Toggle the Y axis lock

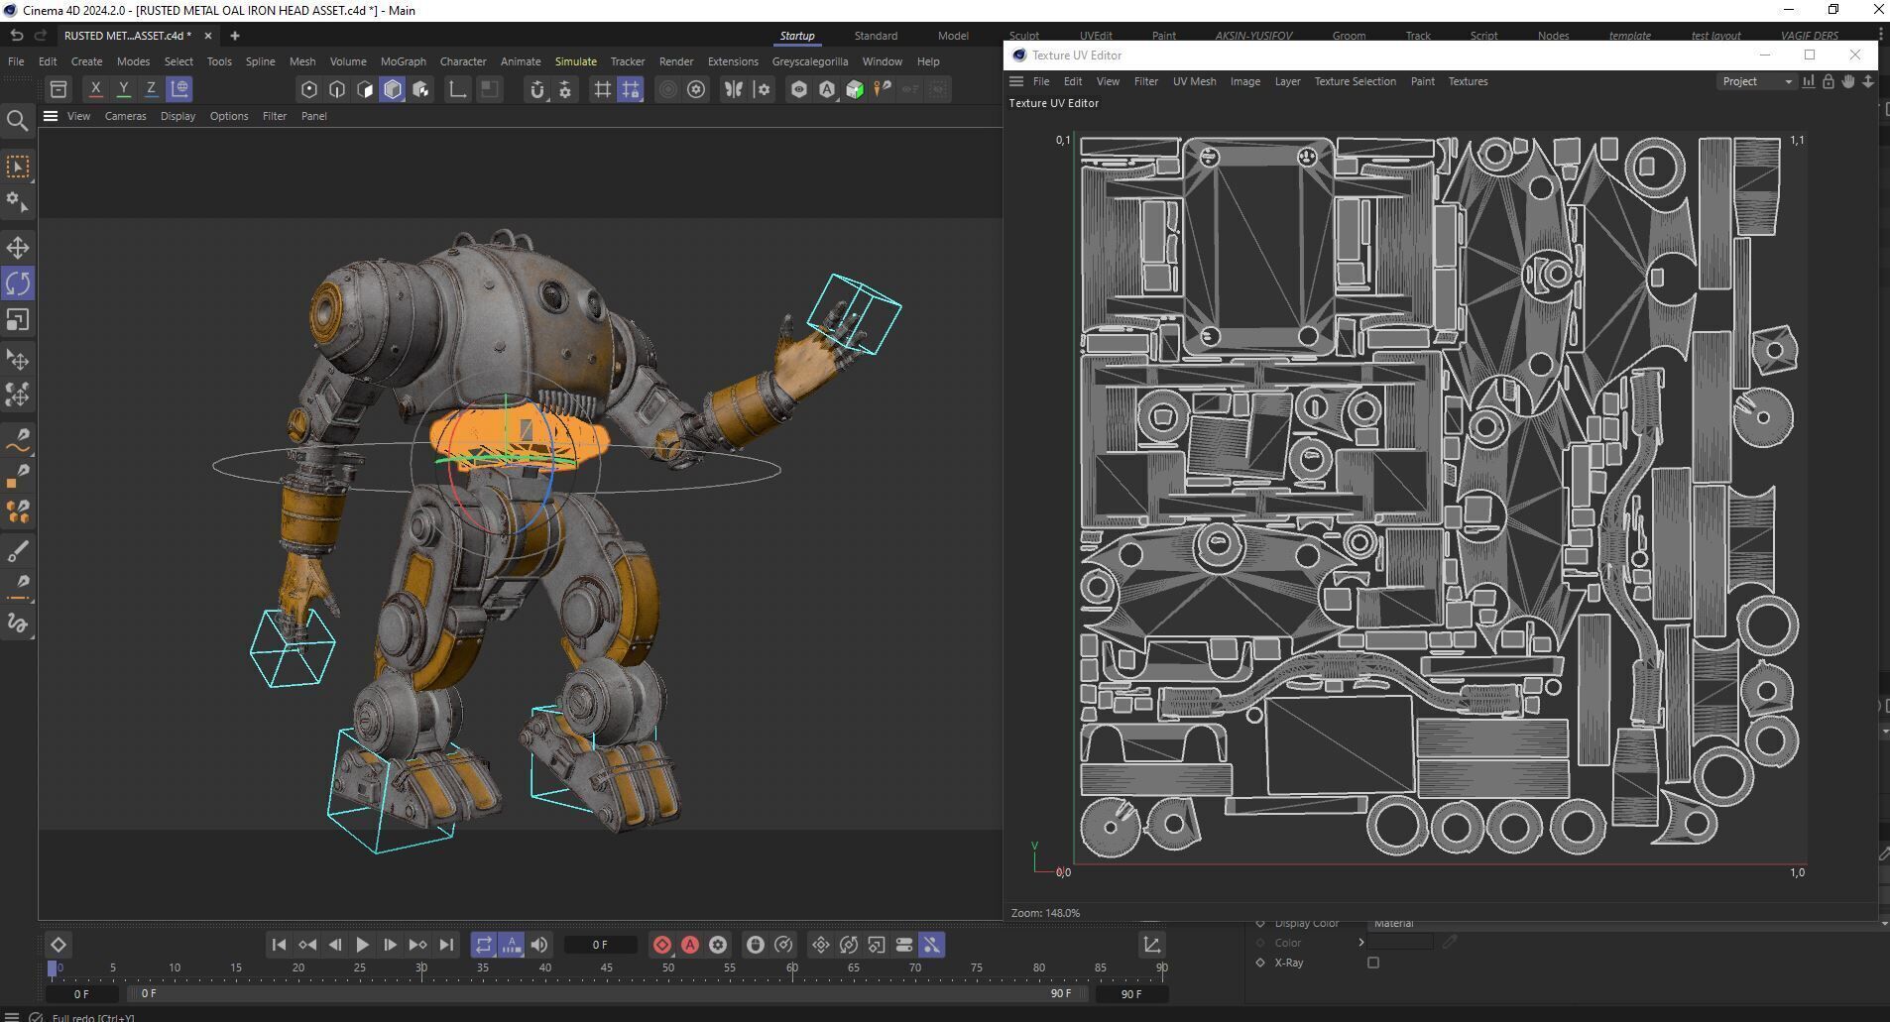tap(123, 88)
